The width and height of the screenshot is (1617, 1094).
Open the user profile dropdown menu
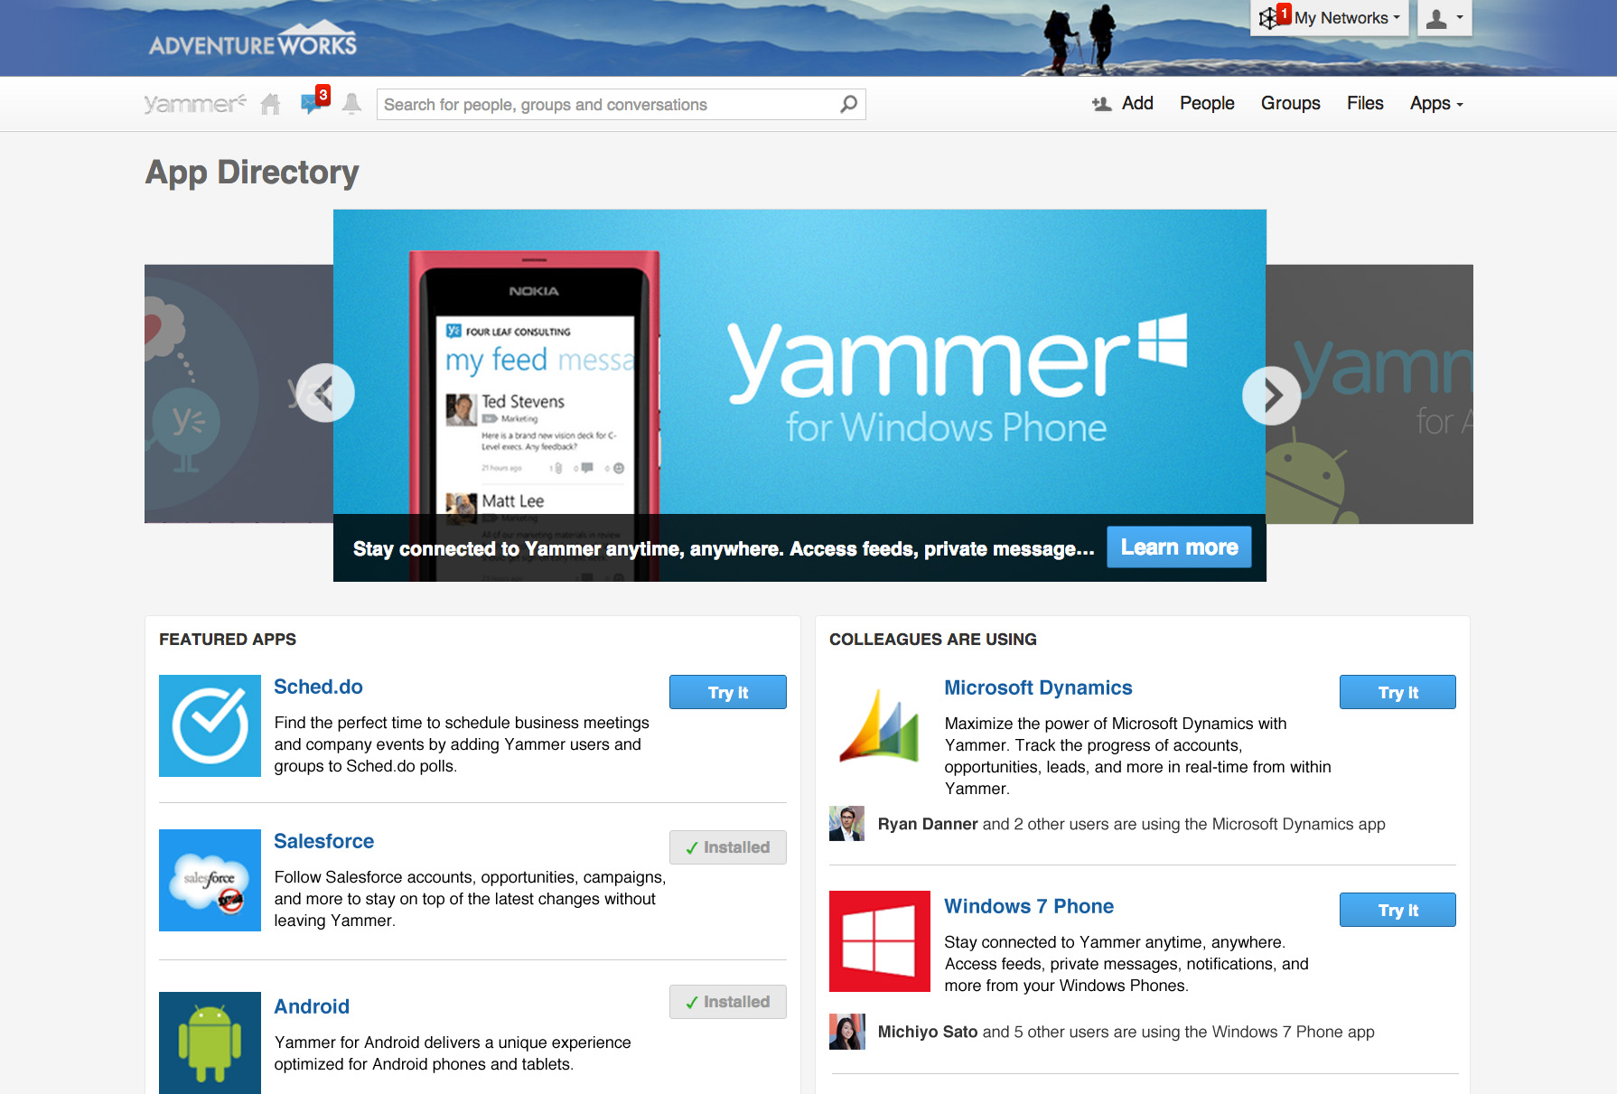coord(1444,18)
